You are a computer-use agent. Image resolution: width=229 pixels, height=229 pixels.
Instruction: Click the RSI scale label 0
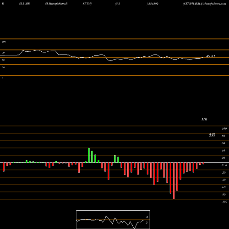click(2, 78)
